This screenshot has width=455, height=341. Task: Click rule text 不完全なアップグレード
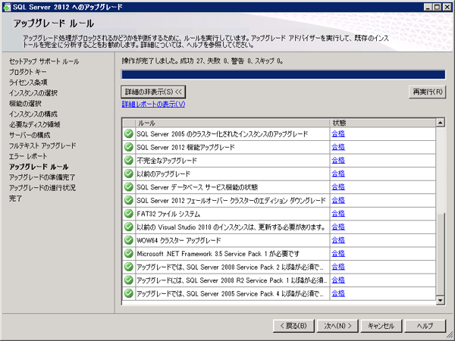(x=167, y=161)
